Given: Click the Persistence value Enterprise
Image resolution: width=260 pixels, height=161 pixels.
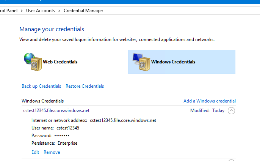Looking at the screenshot, I should (x=67, y=143).
